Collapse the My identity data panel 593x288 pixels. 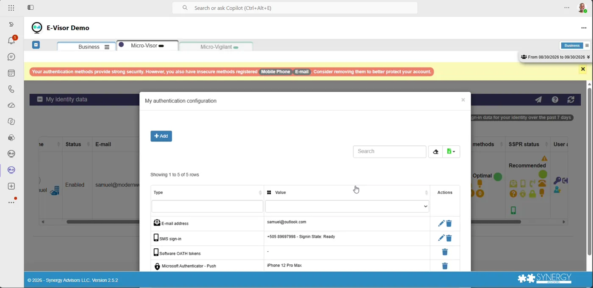40,99
